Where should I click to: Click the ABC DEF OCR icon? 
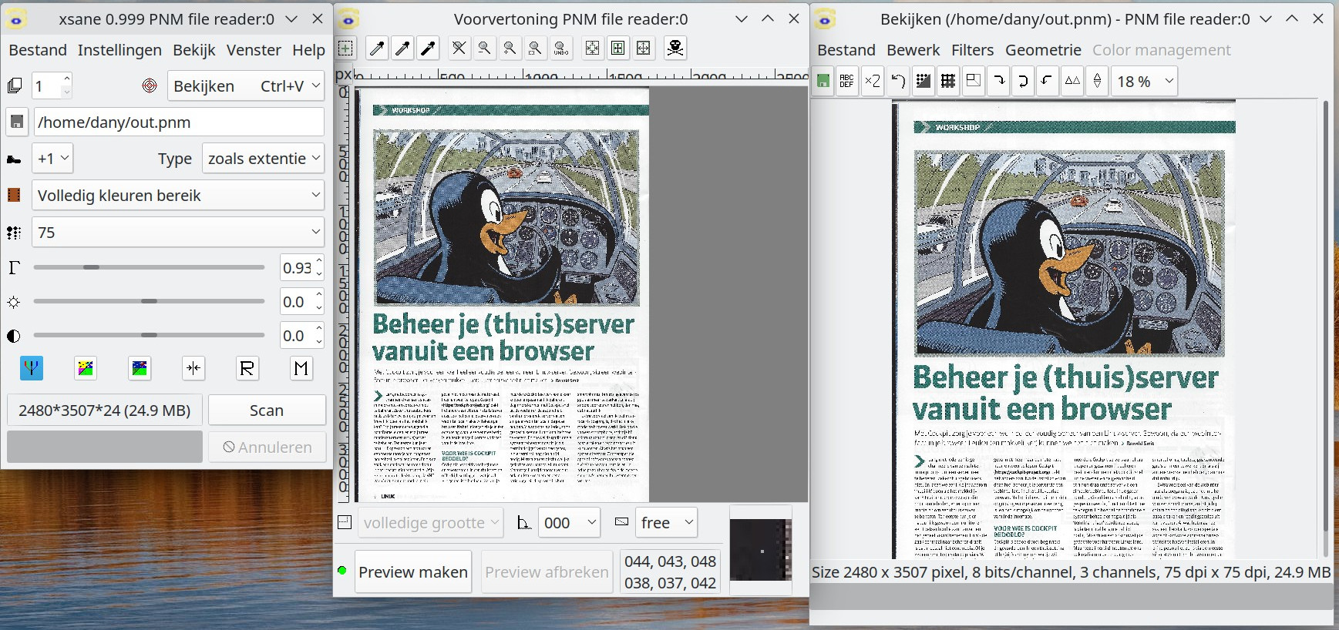point(847,81)
